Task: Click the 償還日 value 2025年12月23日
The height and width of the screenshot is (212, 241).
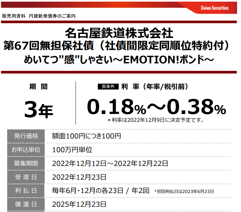Action: click(x=79, y=204)
